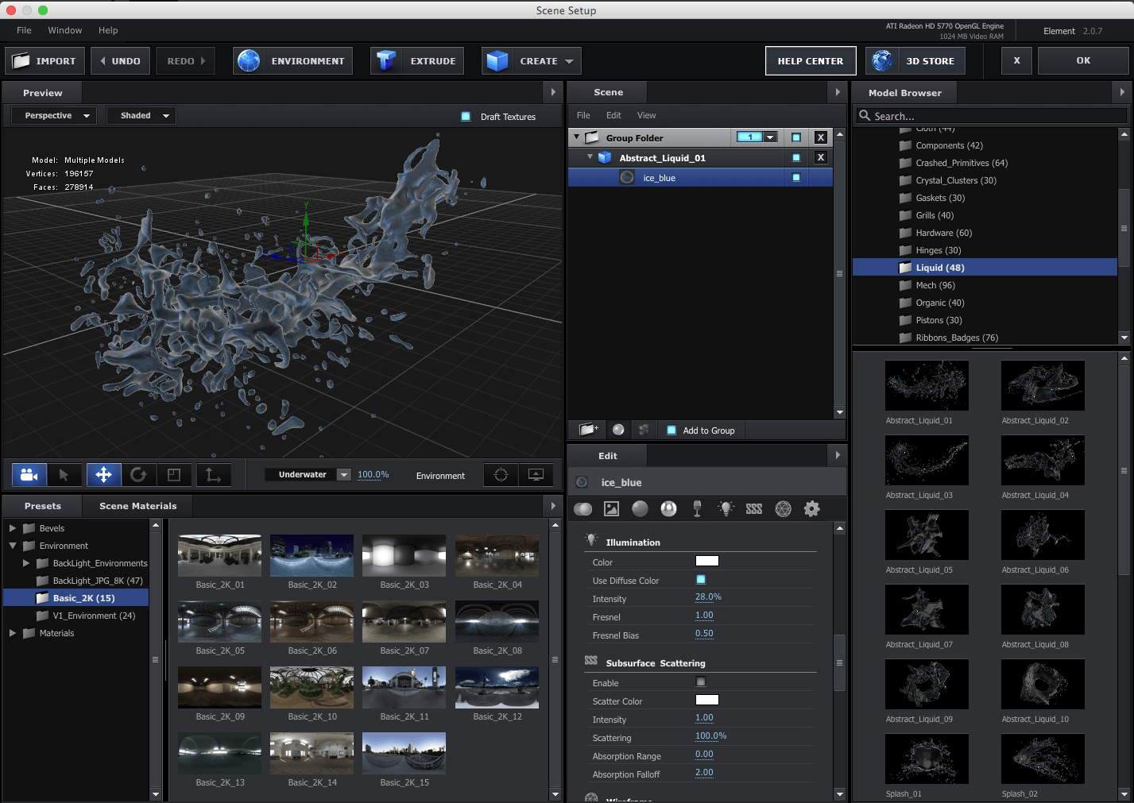Open the gear advanced settings icon
Screen dimensions: 1134x803
coord(811,509)
